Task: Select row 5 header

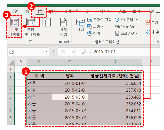Action: click(11, 97)
